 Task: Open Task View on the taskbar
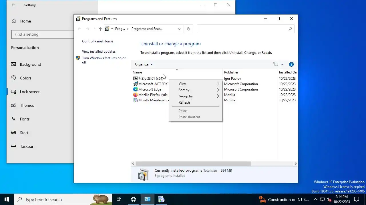[119, 199]
